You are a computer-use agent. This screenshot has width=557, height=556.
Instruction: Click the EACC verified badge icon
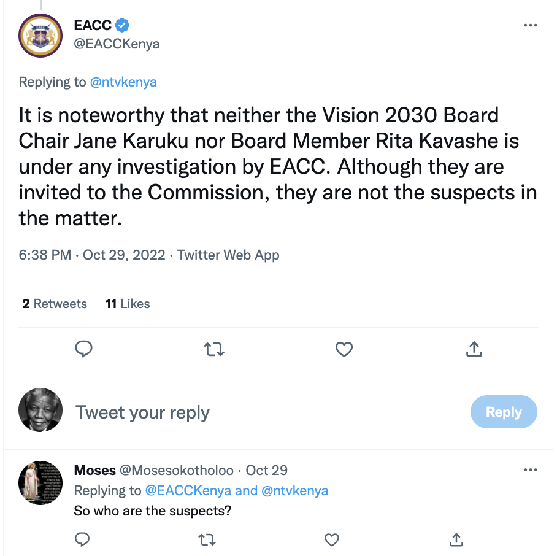click(123, 25)
